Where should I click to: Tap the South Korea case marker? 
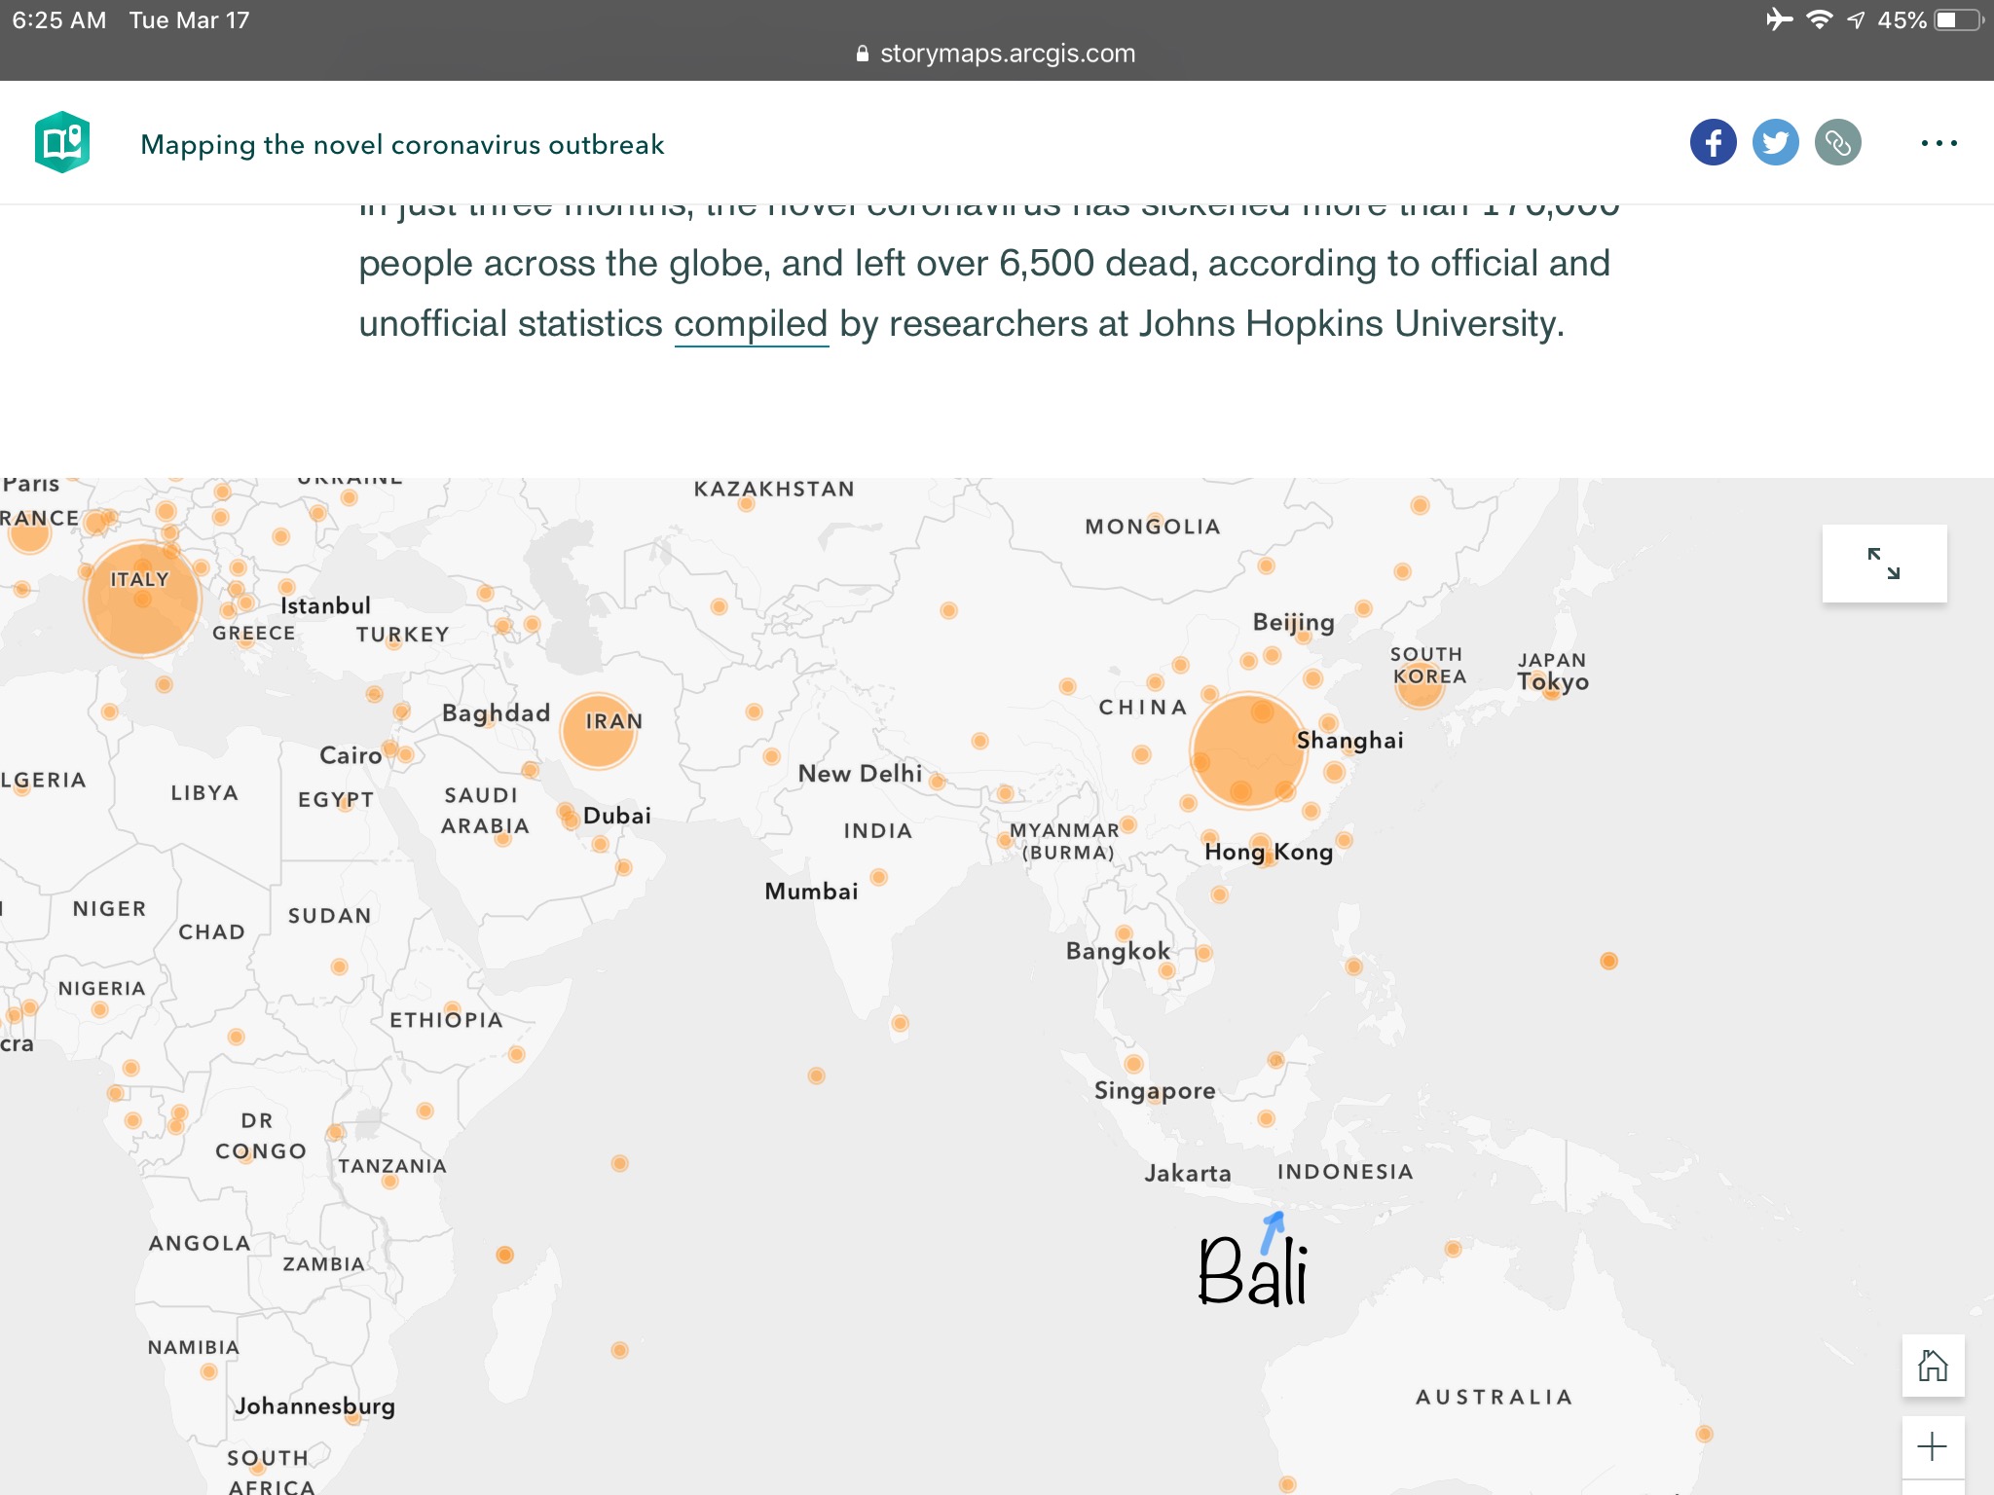(1419, 691)
